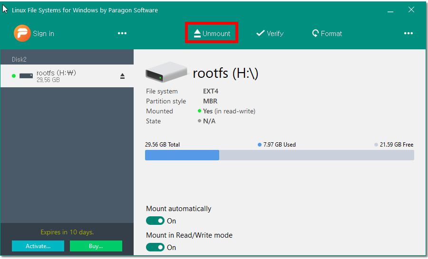
Task: Click the eject icon next to rootfs in the sidebar
Action: [x=122, y=76]
